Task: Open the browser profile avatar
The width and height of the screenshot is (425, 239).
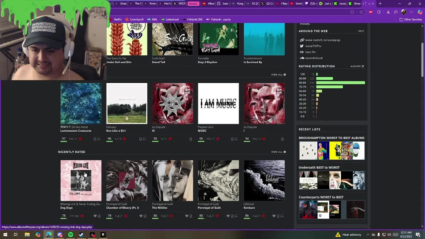Action: (403, 12)
